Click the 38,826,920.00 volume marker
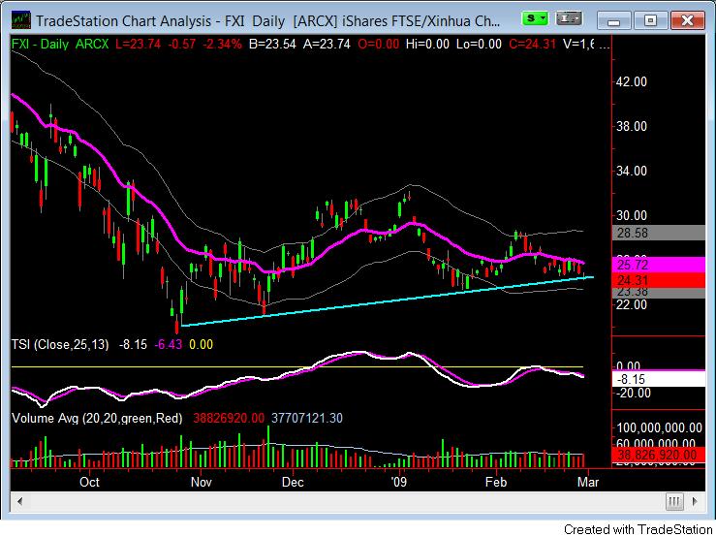The height and width of the screenshot is (537, 716). pos(659,455)
